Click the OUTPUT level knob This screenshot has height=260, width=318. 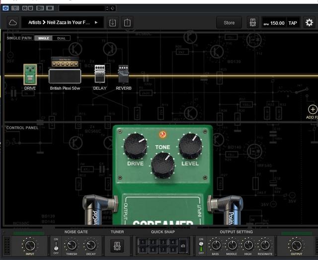296,245
